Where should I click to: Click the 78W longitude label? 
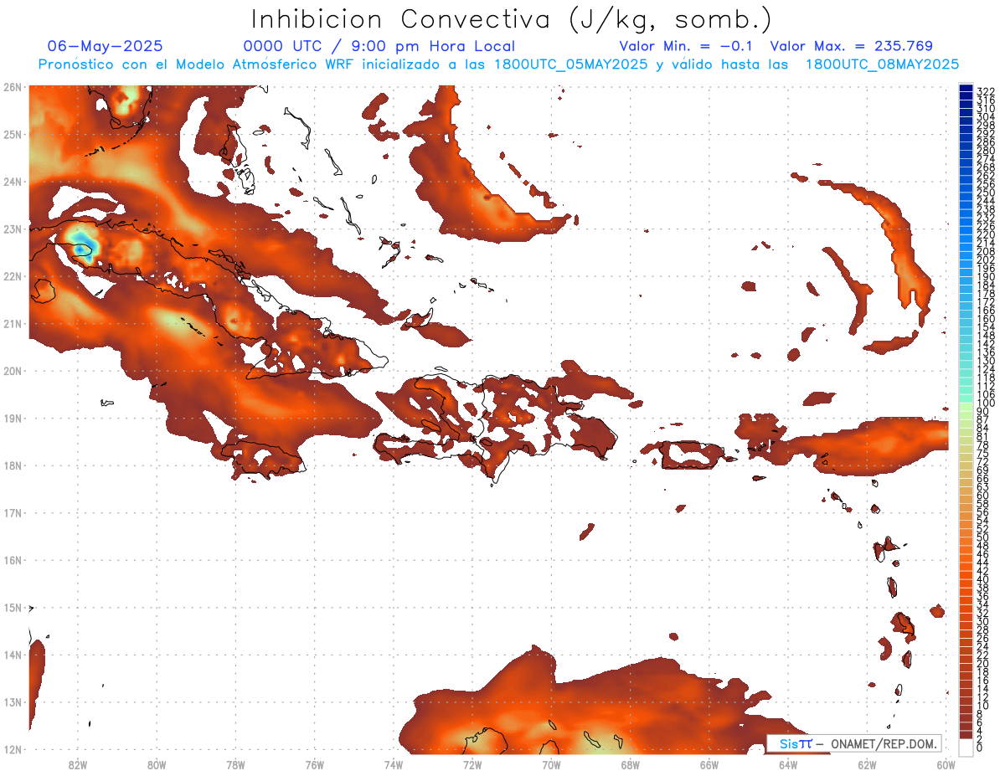tap(235, 764)
